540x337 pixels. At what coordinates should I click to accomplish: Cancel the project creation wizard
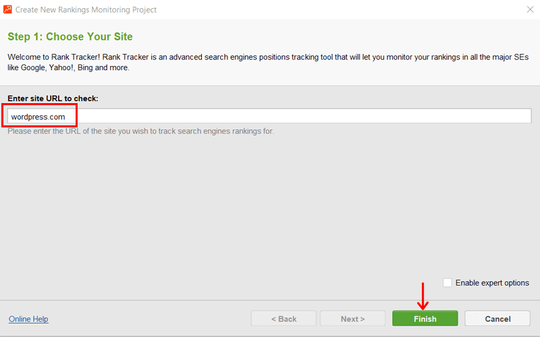coord(497,318)
